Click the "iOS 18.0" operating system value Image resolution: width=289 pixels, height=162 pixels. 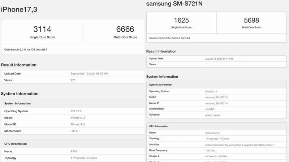76,111
